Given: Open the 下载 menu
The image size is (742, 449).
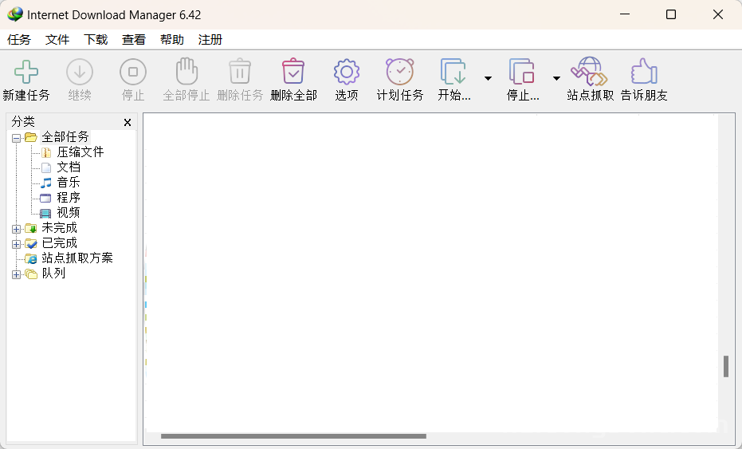Looking at the screenshot, I should (x=96, y=40).
